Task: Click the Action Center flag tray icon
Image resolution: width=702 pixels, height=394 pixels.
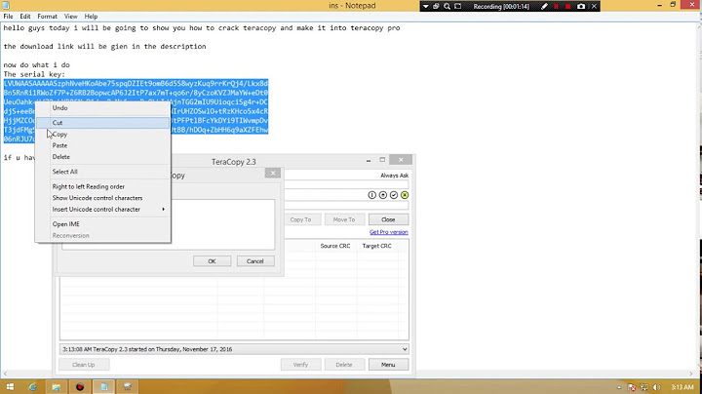Action: tap(632, 387)
